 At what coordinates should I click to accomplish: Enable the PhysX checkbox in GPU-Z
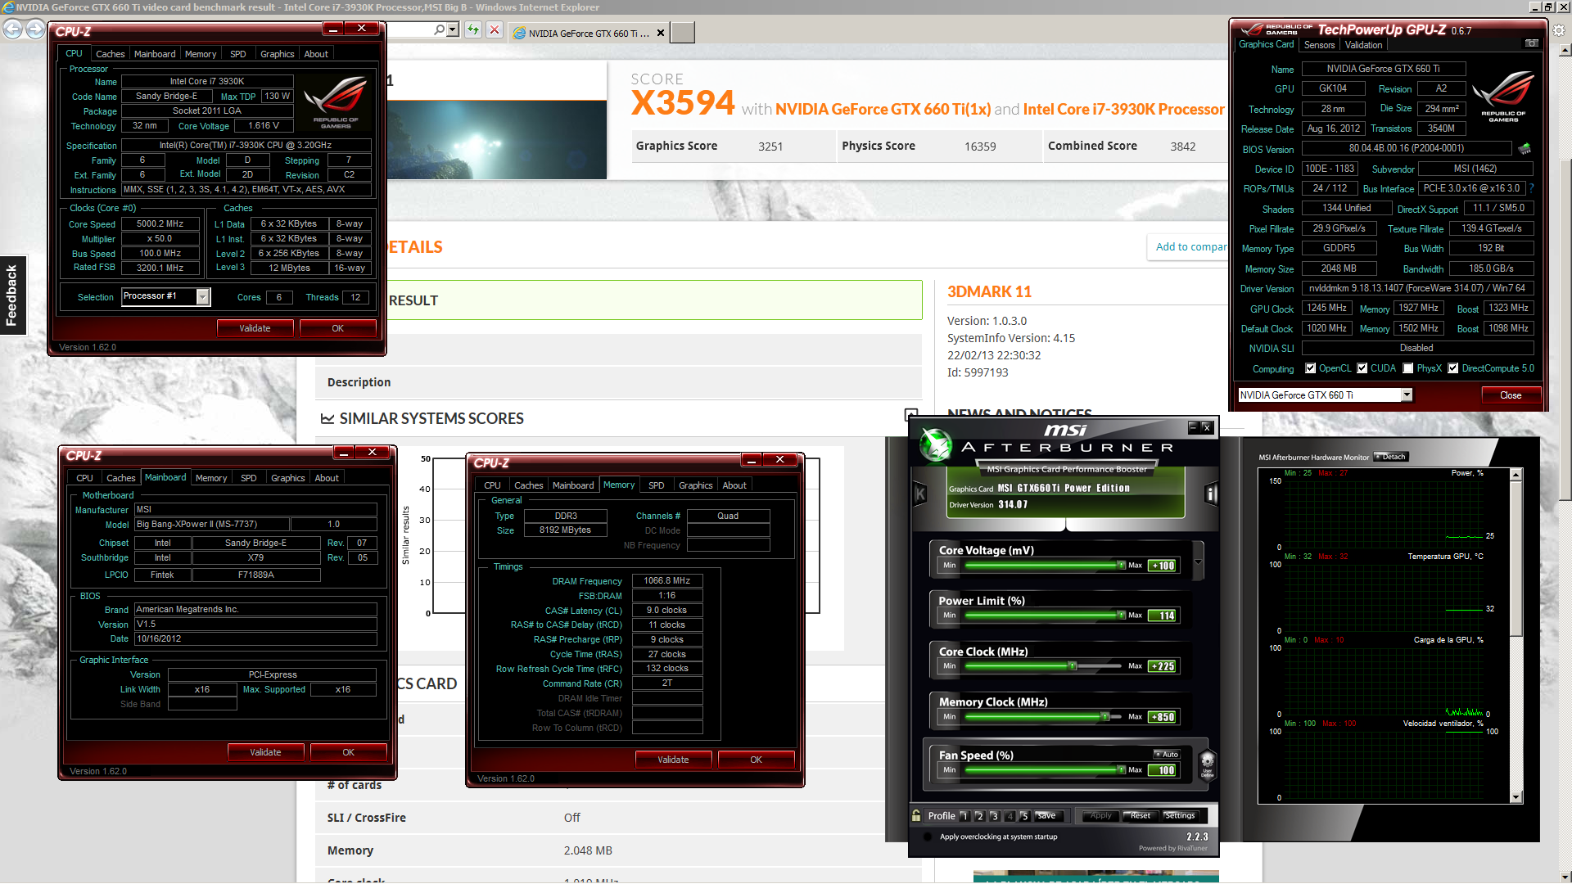(1407, 368)
